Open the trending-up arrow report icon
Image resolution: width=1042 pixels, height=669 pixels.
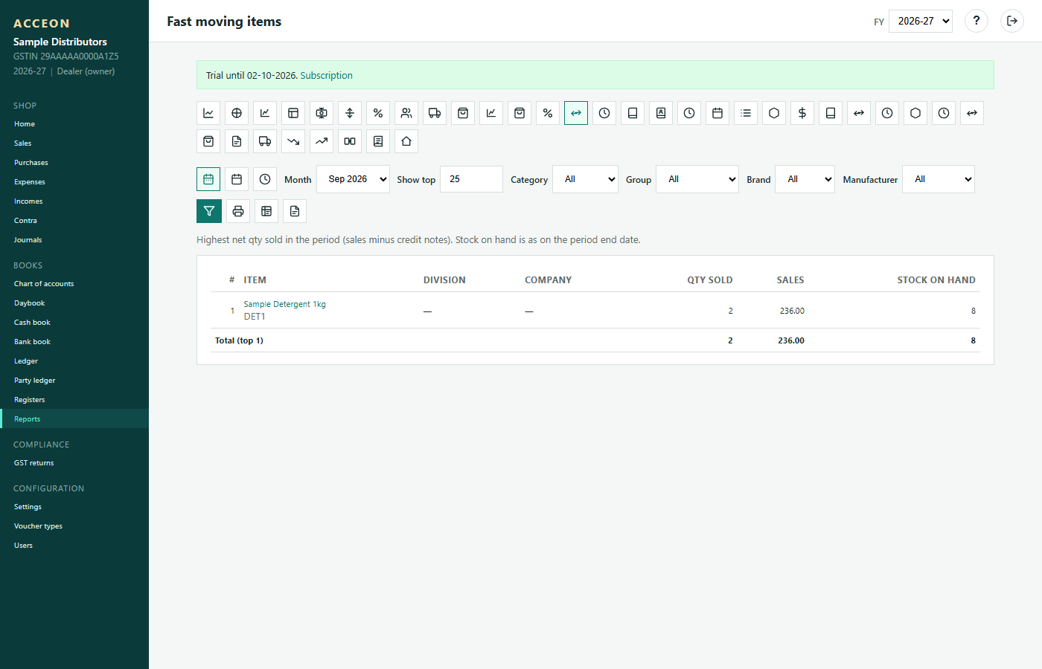pyautogui.click(x=322, y=141)
